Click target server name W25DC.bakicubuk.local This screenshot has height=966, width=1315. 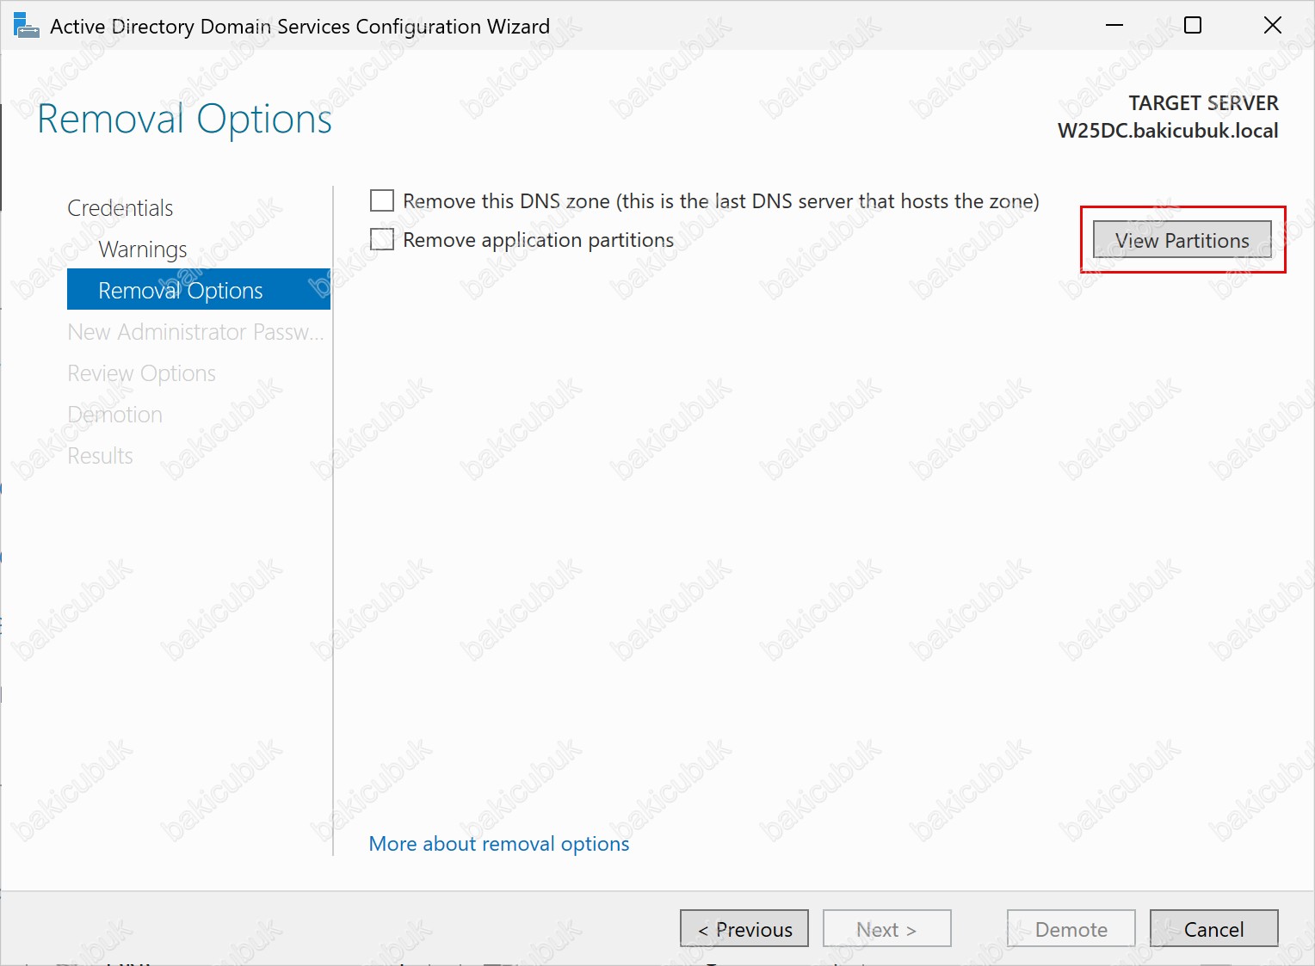point(1168,131)
